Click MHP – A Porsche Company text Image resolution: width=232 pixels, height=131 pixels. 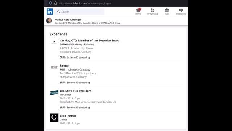pyautogui.click(x=75, y=70)
